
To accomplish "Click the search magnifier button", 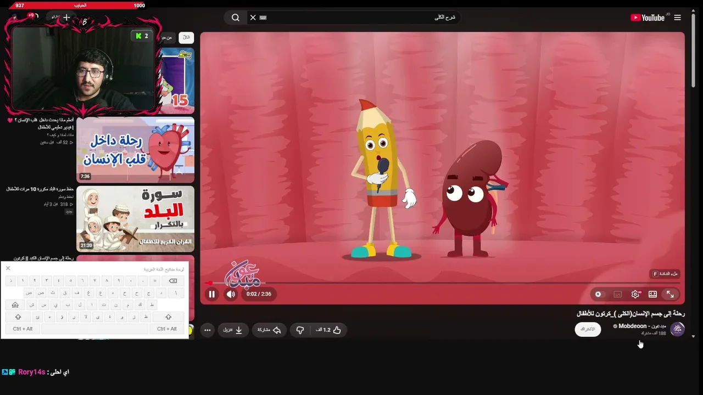I will pyautogui.click(x=236, y=18).
